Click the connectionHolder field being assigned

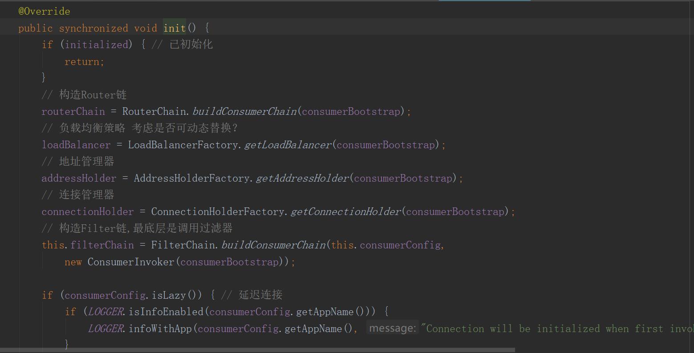tap(88, 211)
